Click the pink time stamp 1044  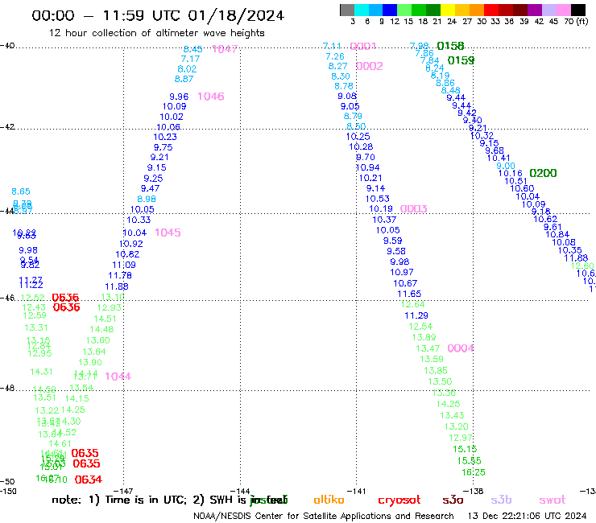(118, 377)
